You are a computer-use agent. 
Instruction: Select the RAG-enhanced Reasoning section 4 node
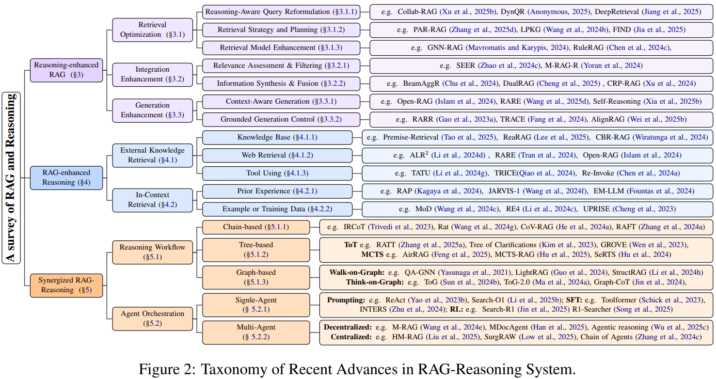[x=66, y=178]
